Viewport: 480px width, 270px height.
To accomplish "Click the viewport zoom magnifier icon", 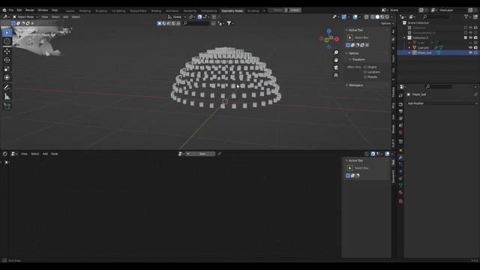I will point(336,52).
